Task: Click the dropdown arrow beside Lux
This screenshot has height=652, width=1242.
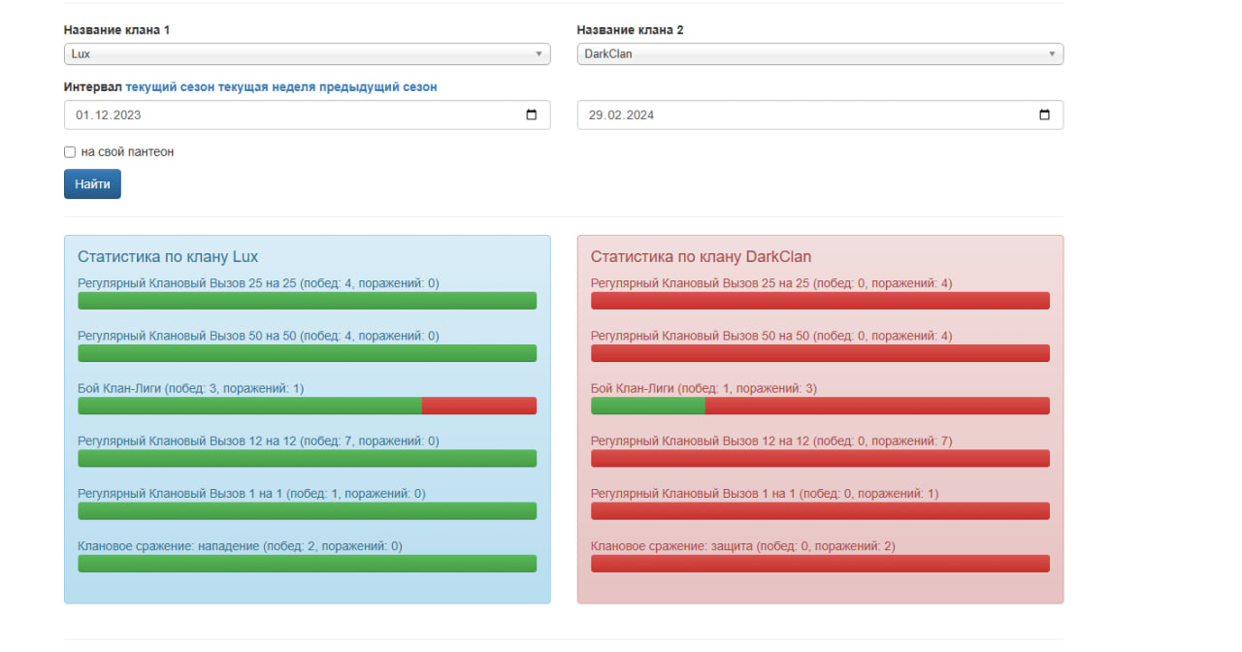Action: tap(539, 54)
